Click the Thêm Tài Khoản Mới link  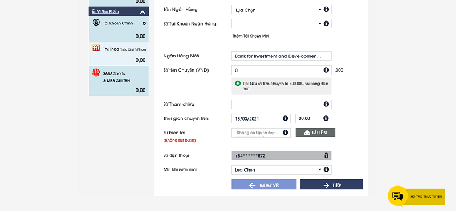(x=250, y=36)
